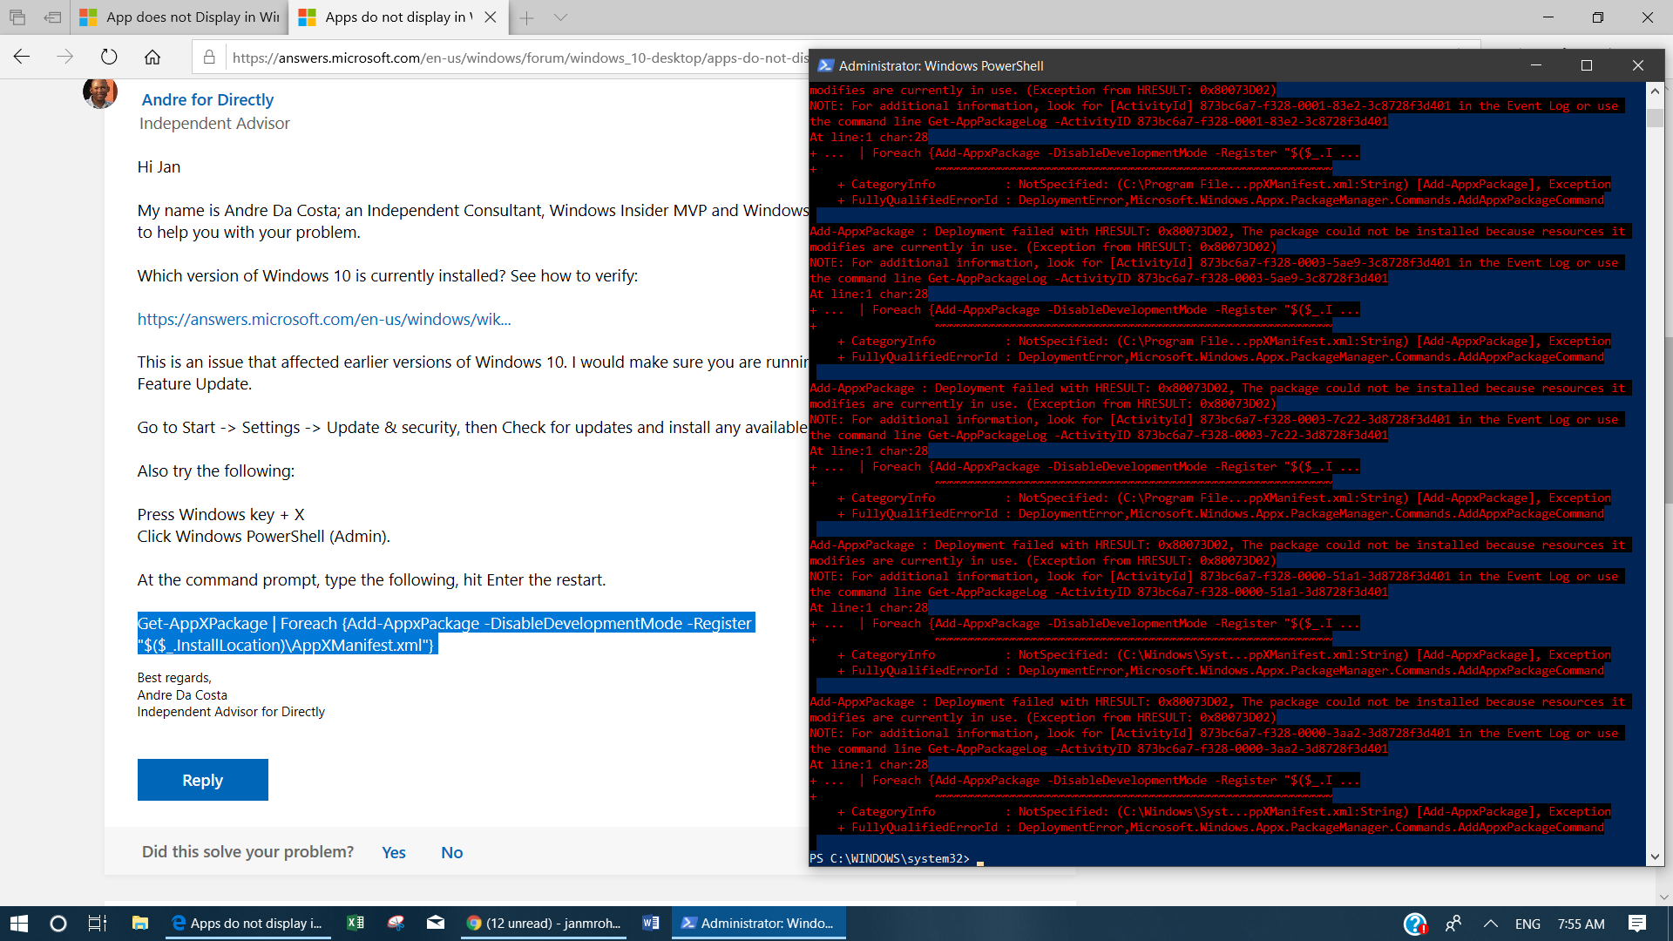Screen dimensions: 1673x941
Task: Click the blue Reply button
Action: click(202, 780)
